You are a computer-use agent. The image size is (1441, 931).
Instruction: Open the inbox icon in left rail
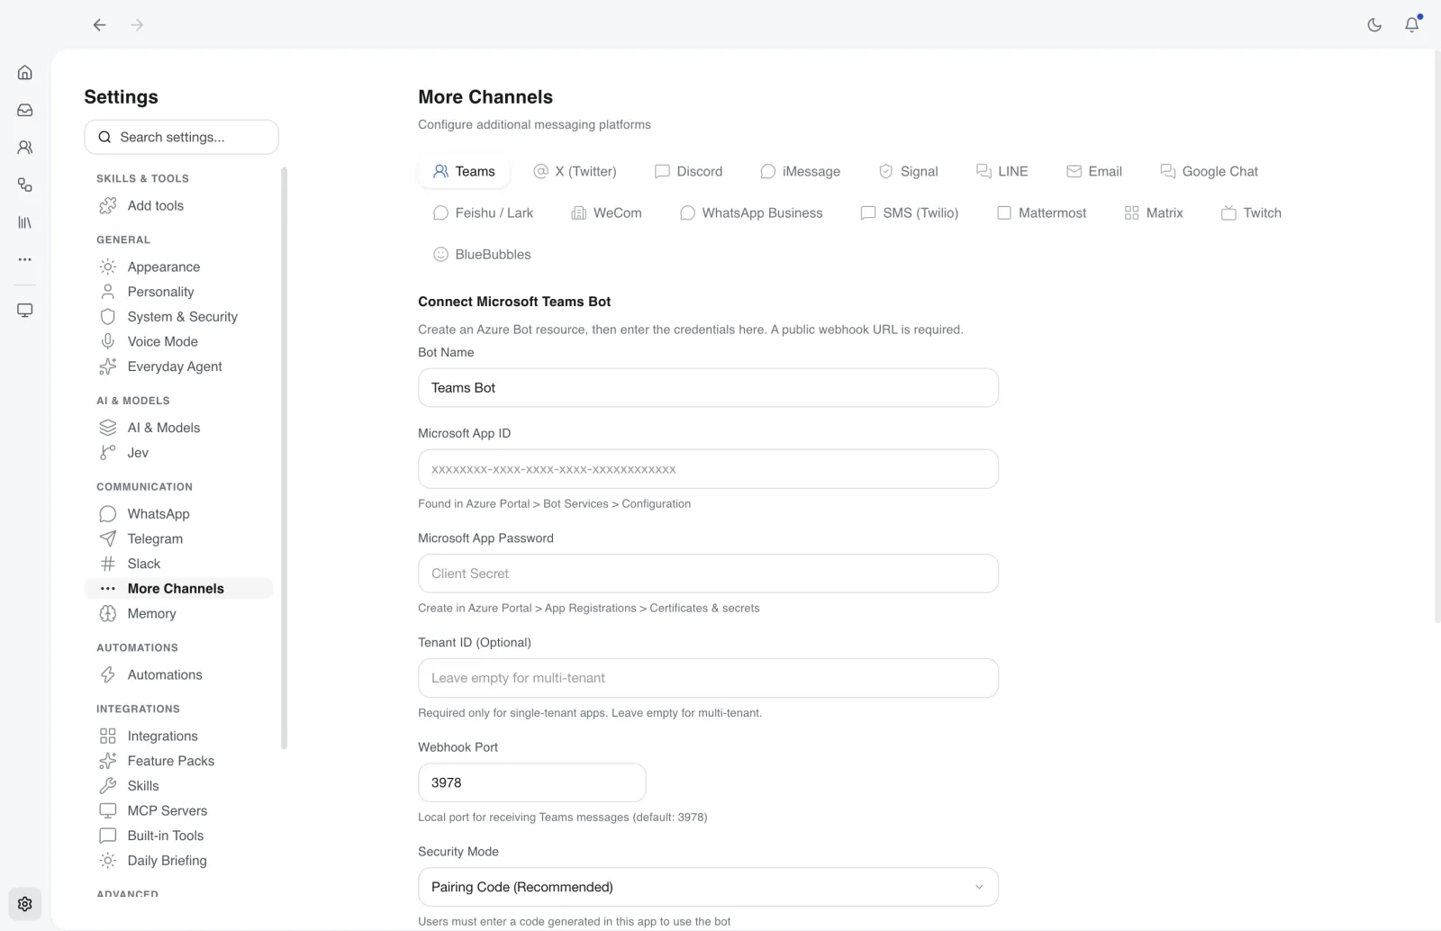point(25,110)
